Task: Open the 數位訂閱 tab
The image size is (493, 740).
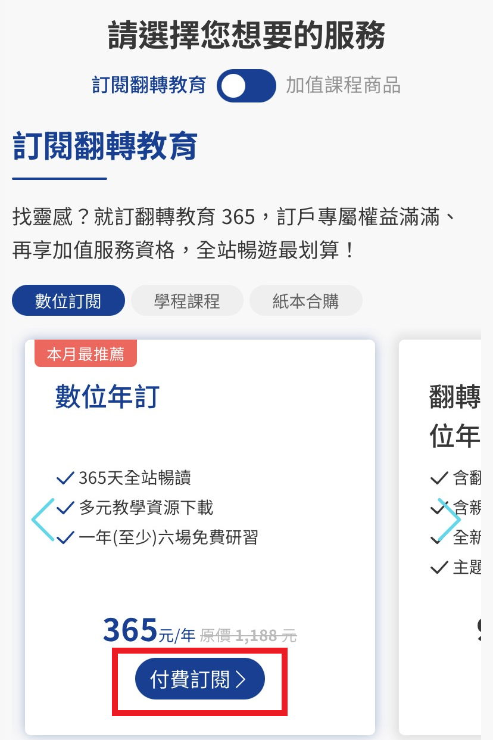Action: pos(68,301)
